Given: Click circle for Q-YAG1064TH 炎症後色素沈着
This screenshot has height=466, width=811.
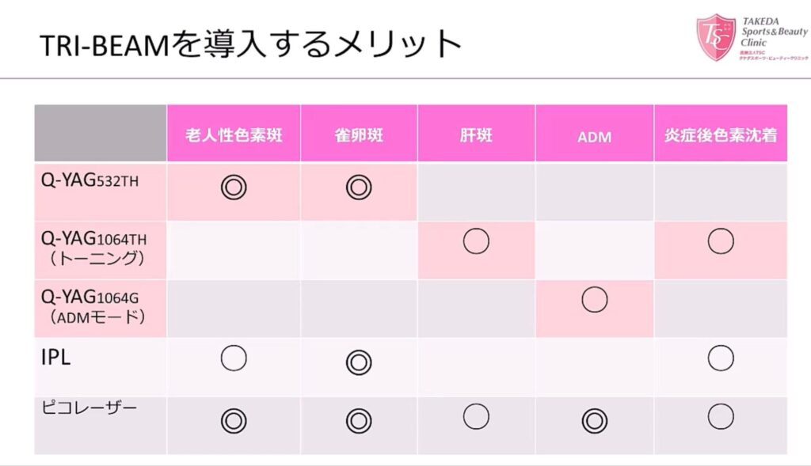Looking at the screenshot, I should pos(721,241).
